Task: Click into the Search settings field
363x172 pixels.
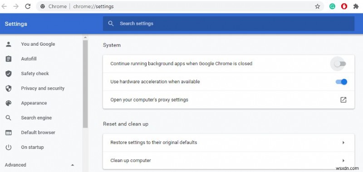Action: point(229,24)
